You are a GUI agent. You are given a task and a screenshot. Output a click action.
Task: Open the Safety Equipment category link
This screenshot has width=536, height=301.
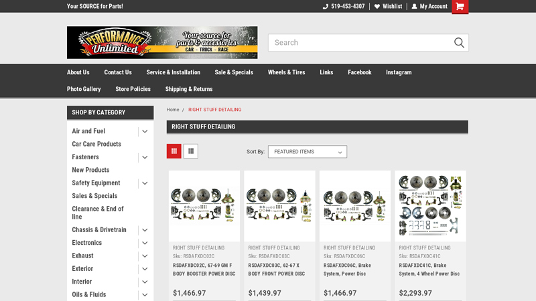coord(96,183)
